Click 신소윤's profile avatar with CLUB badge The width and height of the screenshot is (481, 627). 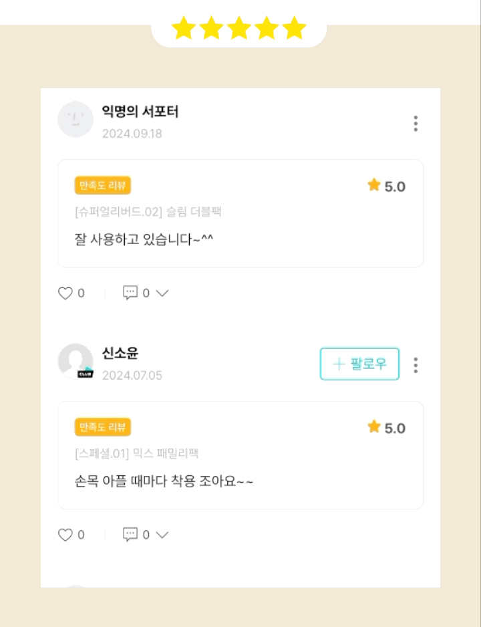[75, 362]
